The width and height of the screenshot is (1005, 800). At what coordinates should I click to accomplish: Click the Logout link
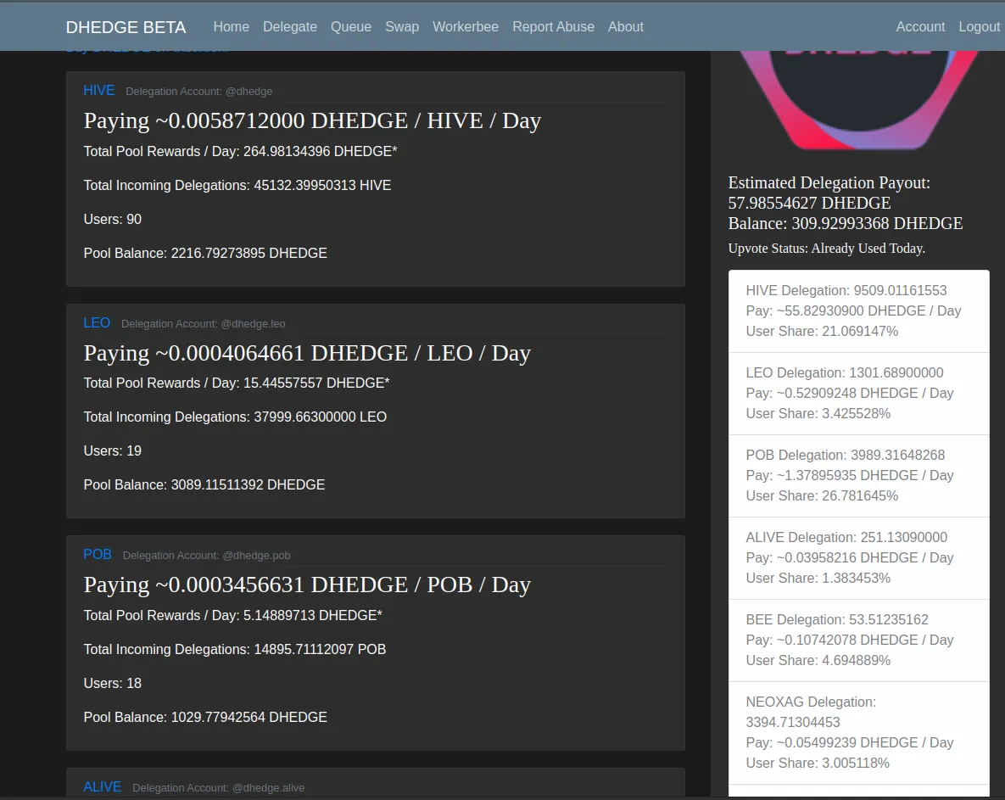coord(980,27)
